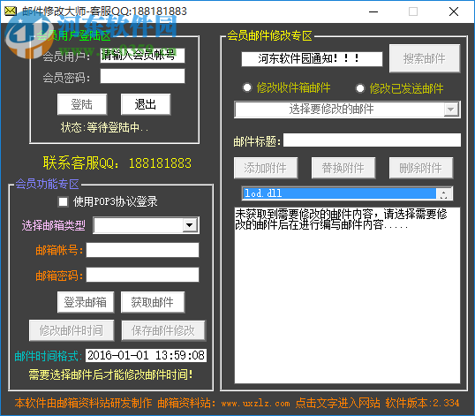Click the 需要选择邮件后才能修改邮件时间 notice text
The width and height of the screenshot is (475, 416).
(110, 374)
